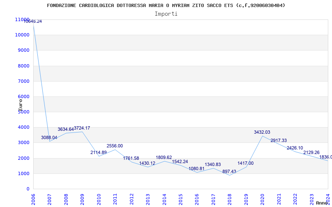332x207 pixels.
Task: Select the 2426.10 data label
Action: (x=295, y=148)
